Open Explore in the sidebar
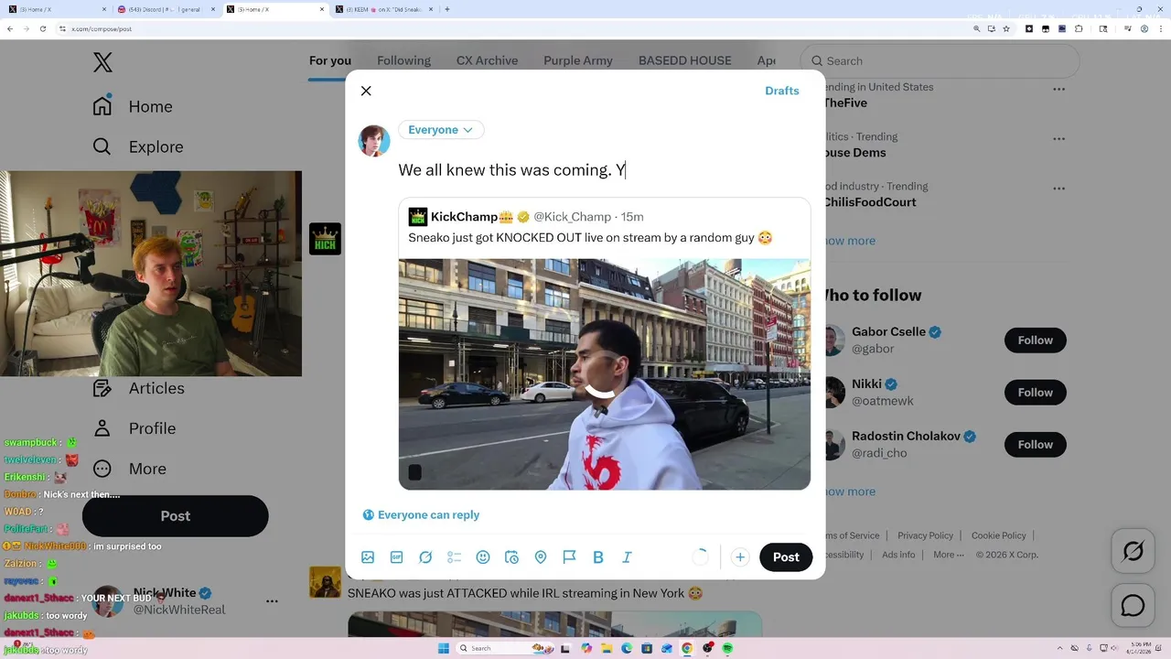 click(138, 146)
